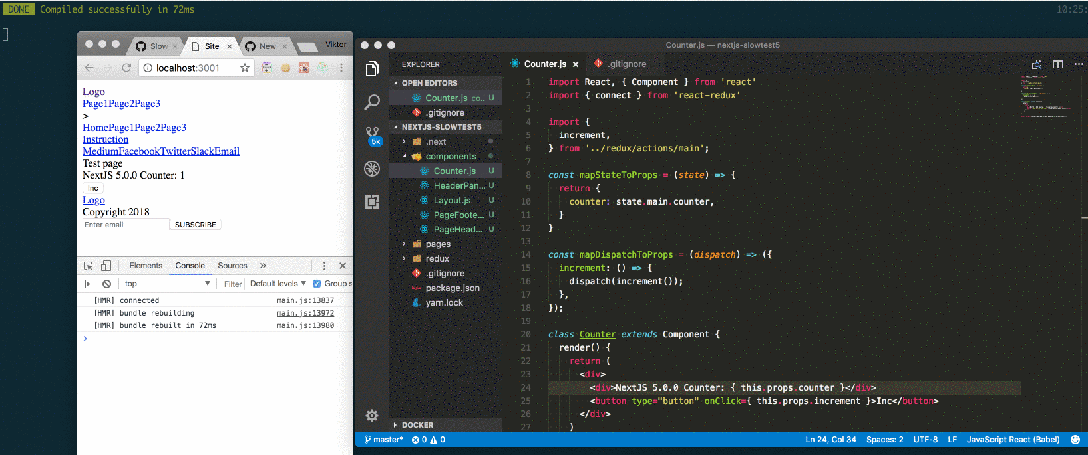Show the console sidebar
Viewport: 1088px width, 455px height.
click(x=88, y=284)
